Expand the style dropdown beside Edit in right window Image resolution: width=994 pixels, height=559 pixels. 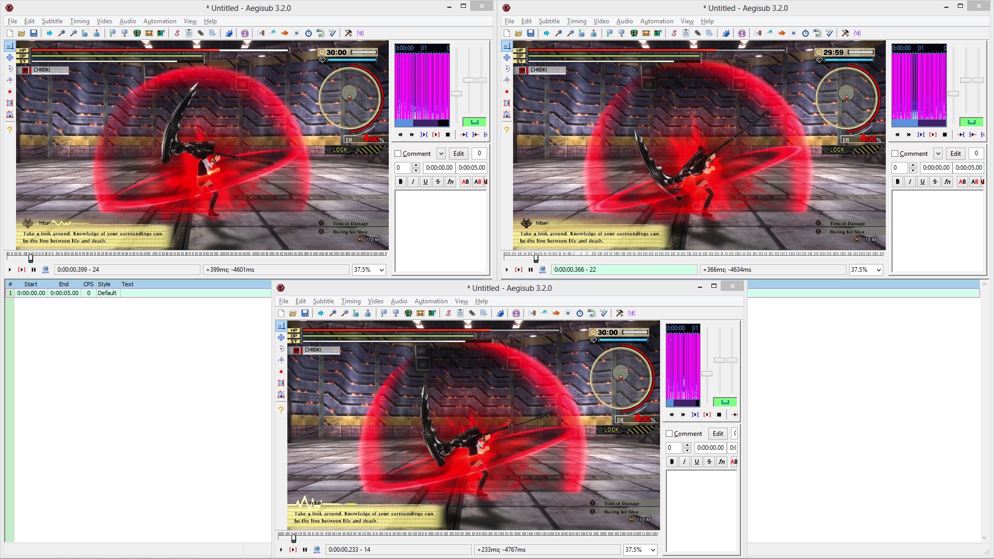[x=938, y=154]
